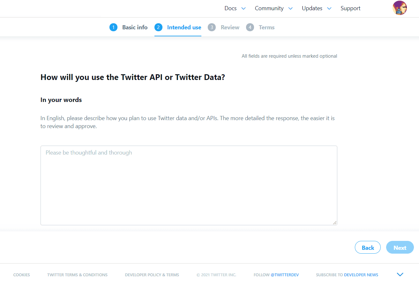Expand the Updates dropdown chevron

pyautogui.click(x=329, y=9)
